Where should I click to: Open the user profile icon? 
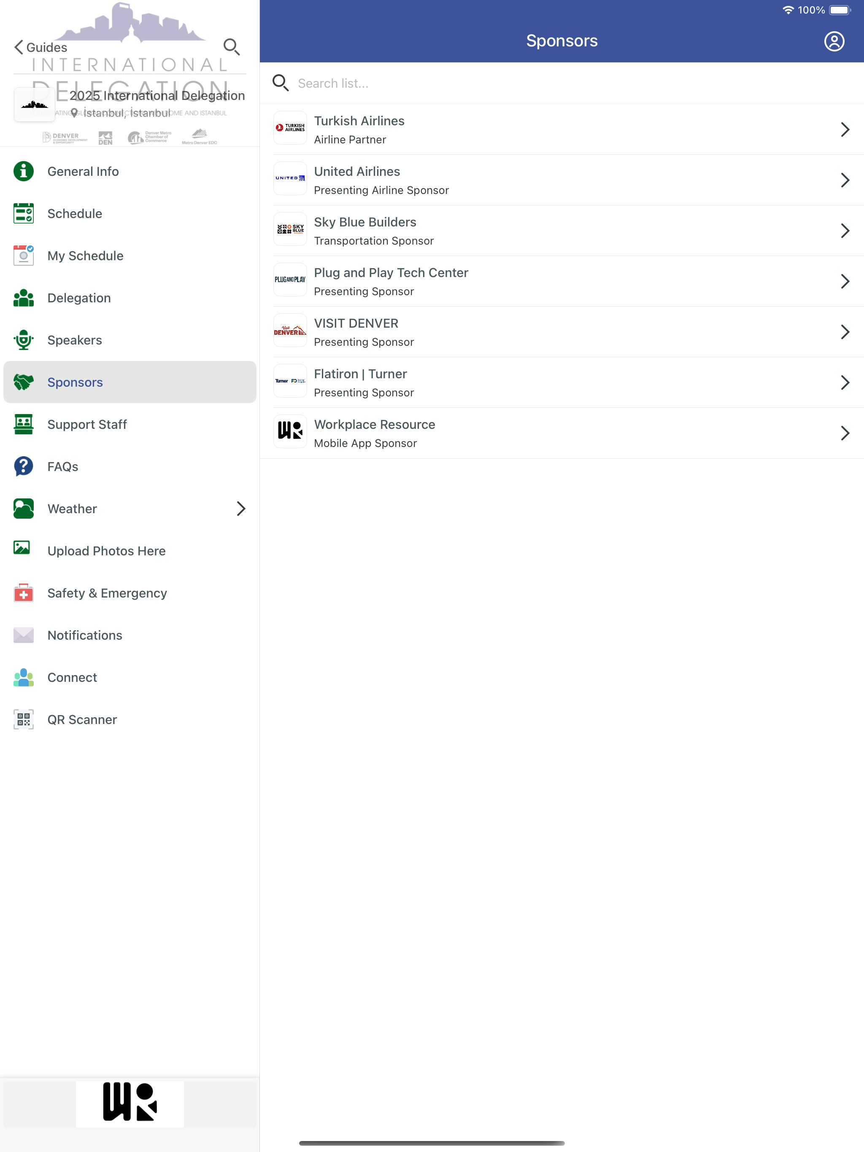(x=834, y=41)
